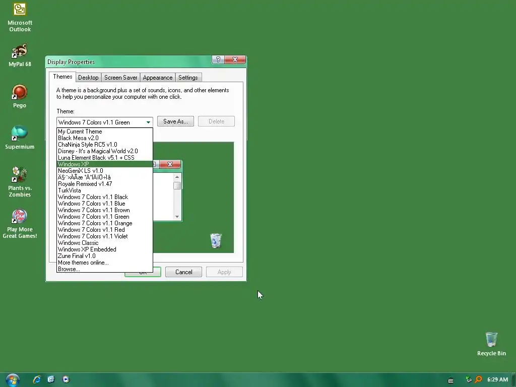Click the Help question mark button
Screen dimensions: 516x387
pos(218,59)
